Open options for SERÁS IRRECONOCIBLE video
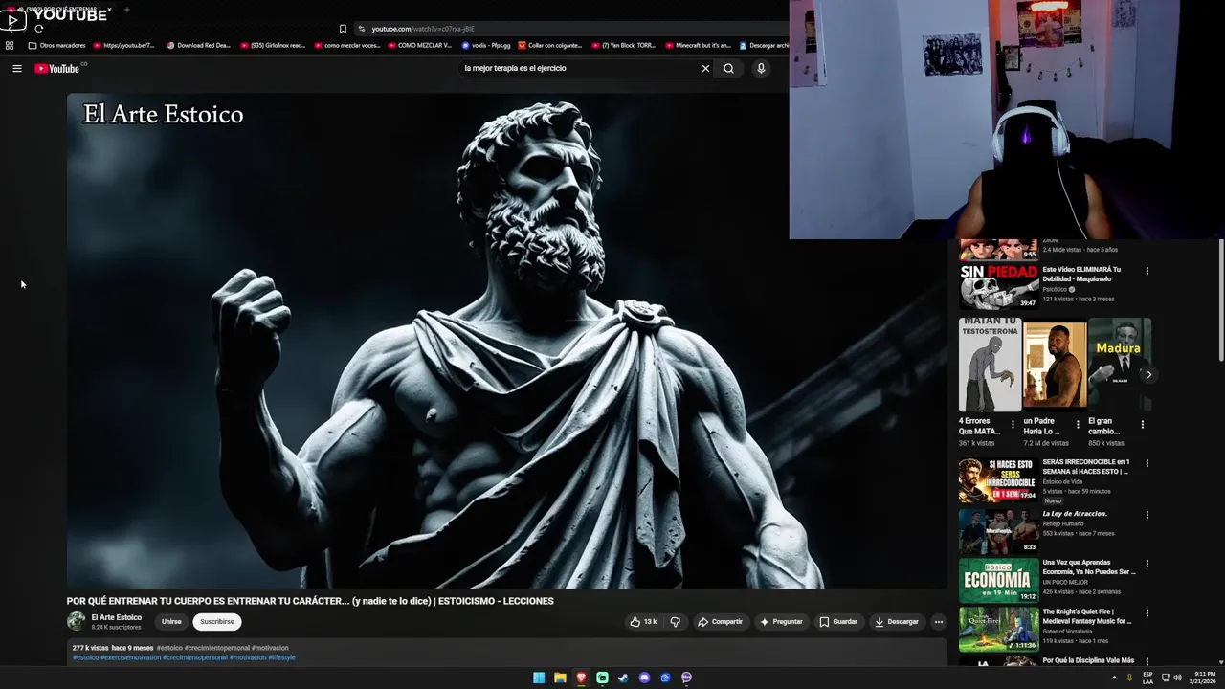1225x689 pixels. click(1147, 463)
